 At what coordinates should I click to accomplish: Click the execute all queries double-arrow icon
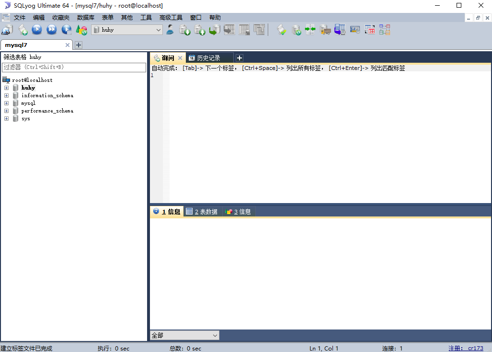52,30
